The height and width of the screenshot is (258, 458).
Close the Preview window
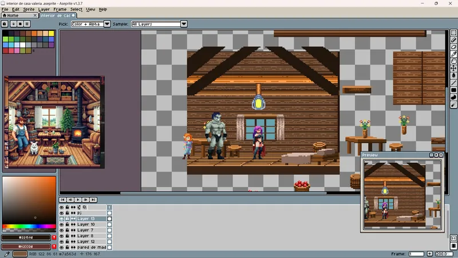pyautogui.click(x=441, y=155)
